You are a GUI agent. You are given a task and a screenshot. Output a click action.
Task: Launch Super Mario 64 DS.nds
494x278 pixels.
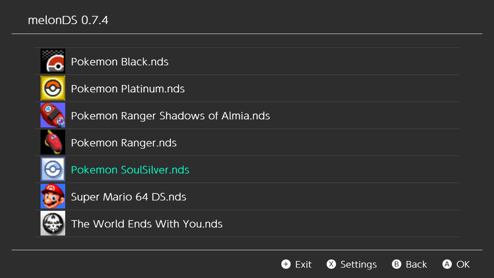[129, 197]
